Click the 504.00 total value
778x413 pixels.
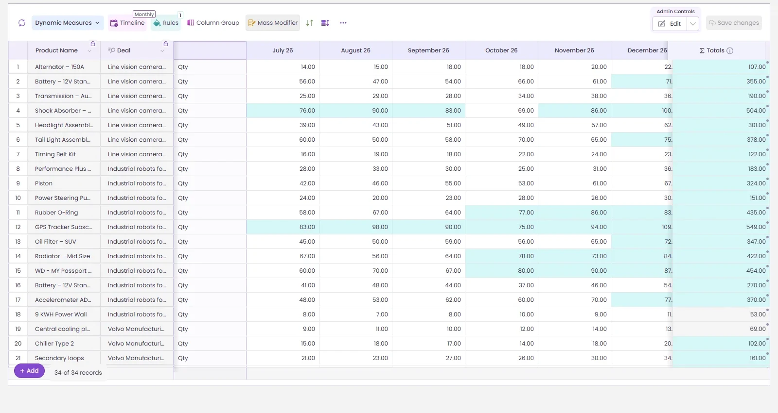pyautogui.click(x=756, y=111)
